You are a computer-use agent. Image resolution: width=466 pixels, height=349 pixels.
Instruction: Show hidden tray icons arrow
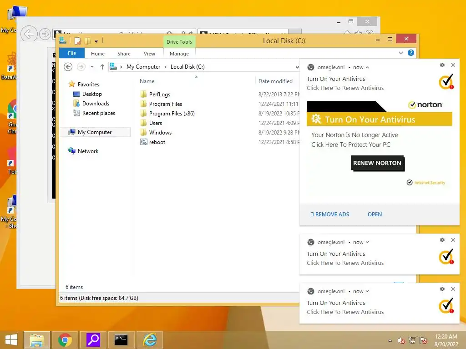pos(390,340)
